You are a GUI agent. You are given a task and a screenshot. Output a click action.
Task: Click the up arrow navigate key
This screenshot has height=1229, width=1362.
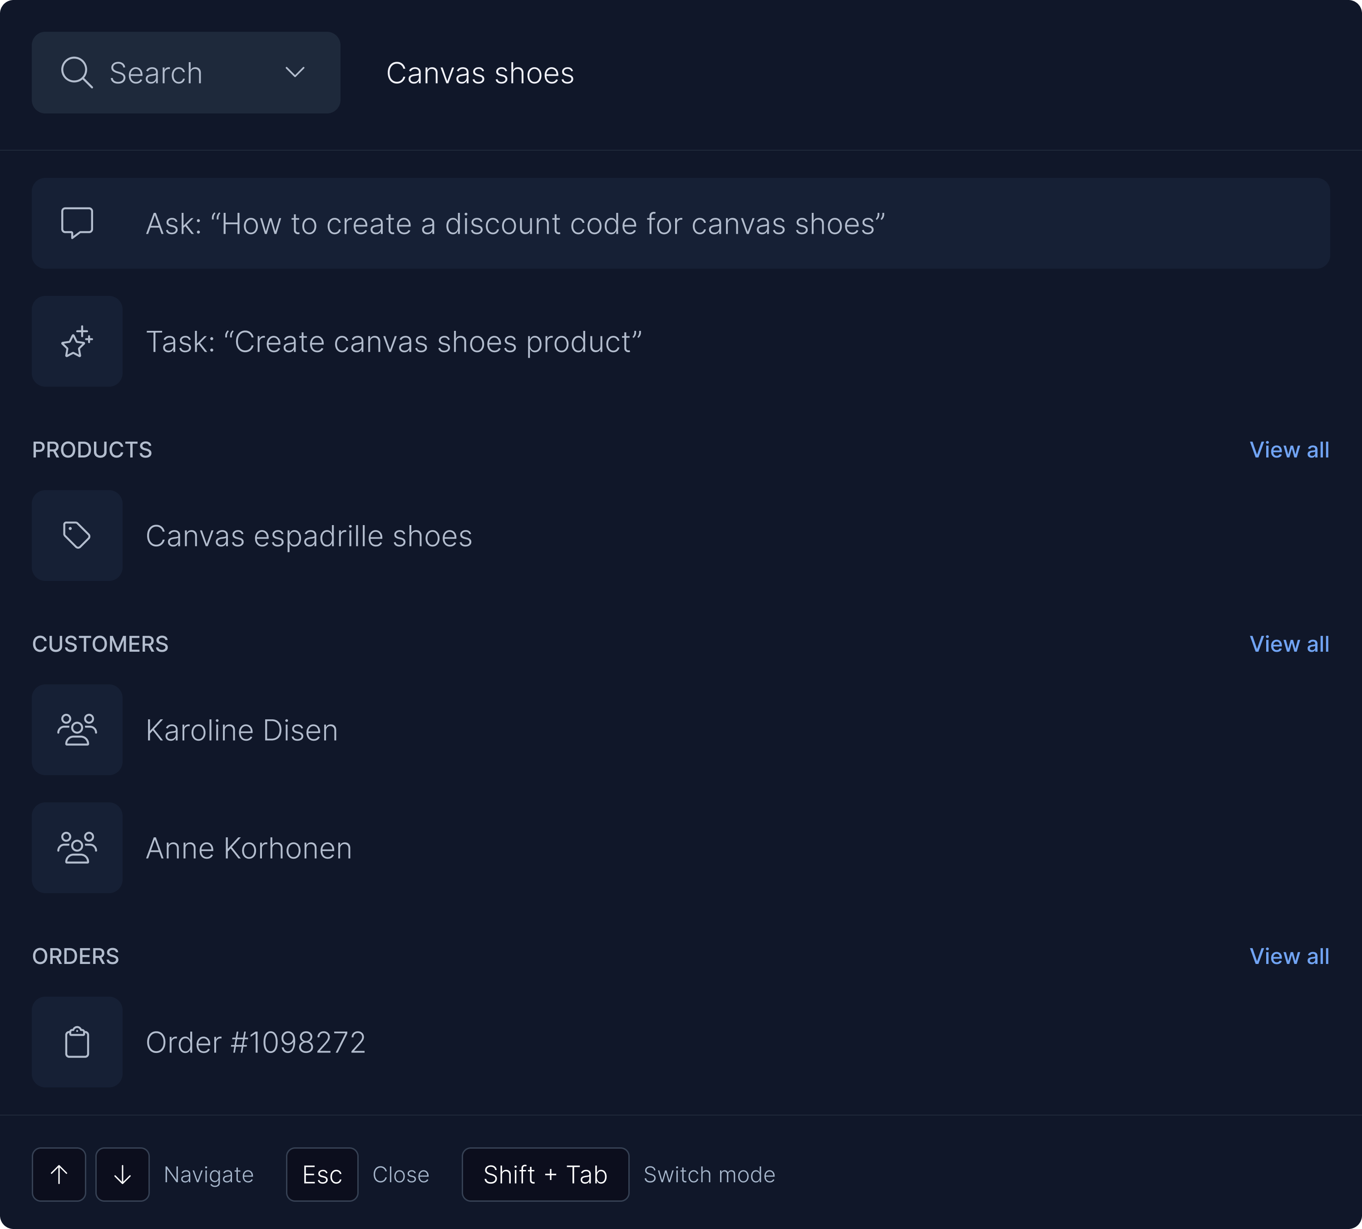(x=59, y=1174)
